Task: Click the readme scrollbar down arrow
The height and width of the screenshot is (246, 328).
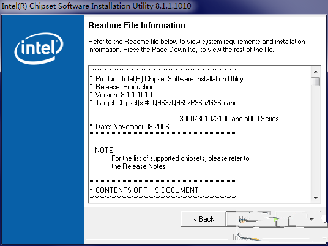Action: coord(316,198)
